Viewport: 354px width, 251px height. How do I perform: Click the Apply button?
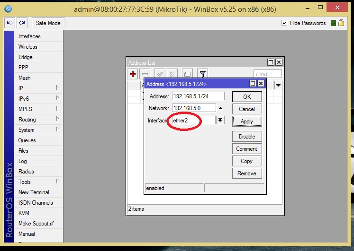[x=247, y=121]
